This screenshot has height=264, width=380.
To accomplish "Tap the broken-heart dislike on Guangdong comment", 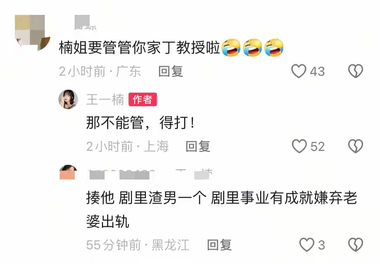I will pyautogui.click(x=355, y=71).
